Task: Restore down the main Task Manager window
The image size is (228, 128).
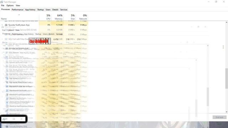Action: pos(216,2)
